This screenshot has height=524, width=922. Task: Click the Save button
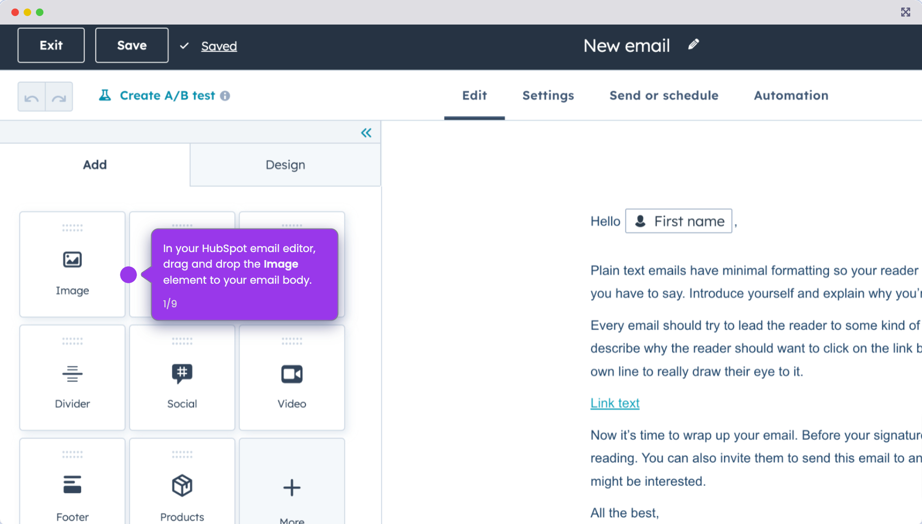(131, 45)
